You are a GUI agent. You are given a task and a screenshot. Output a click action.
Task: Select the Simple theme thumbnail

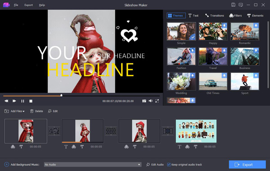(181, 31)
